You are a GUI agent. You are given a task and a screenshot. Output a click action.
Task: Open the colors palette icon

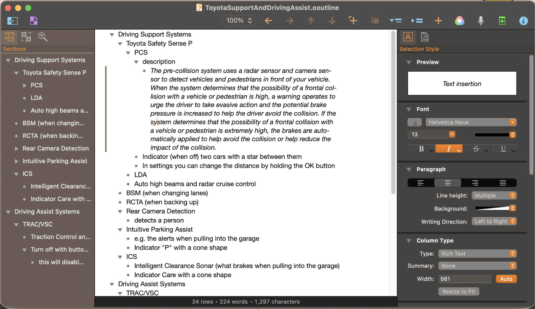pyautogui.click(x=459, y=21)
